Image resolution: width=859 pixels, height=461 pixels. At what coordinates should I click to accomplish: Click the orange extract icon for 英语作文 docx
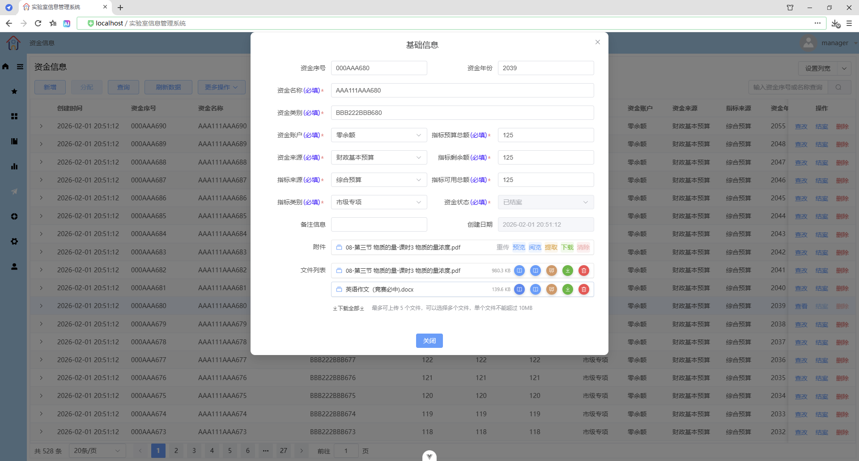(552, 289)
